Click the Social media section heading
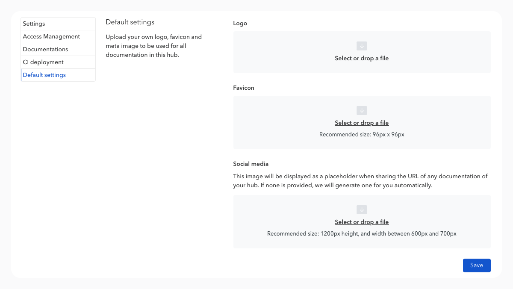Image resolution: width=513 pixels, height=289 pixels. (251, 164)
